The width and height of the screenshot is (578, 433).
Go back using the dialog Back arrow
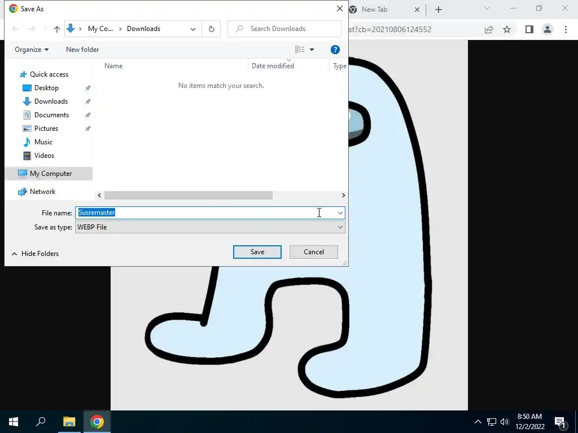pos(15,29)
